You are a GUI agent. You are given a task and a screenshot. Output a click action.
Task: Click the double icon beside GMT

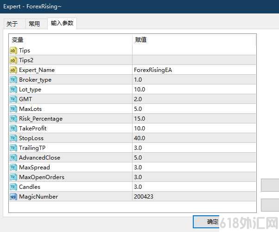pyautogui.click(x=13, y=99)
